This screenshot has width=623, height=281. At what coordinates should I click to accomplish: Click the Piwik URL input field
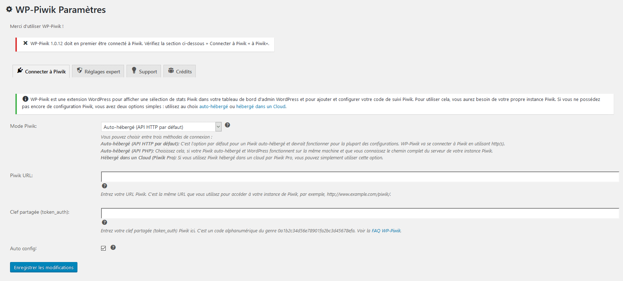tap(360, 176)
